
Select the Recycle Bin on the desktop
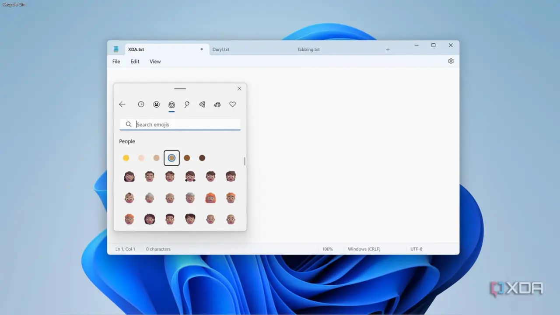14,4
